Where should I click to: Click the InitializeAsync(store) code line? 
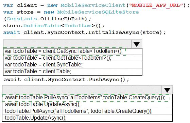(x=84, y=33)
